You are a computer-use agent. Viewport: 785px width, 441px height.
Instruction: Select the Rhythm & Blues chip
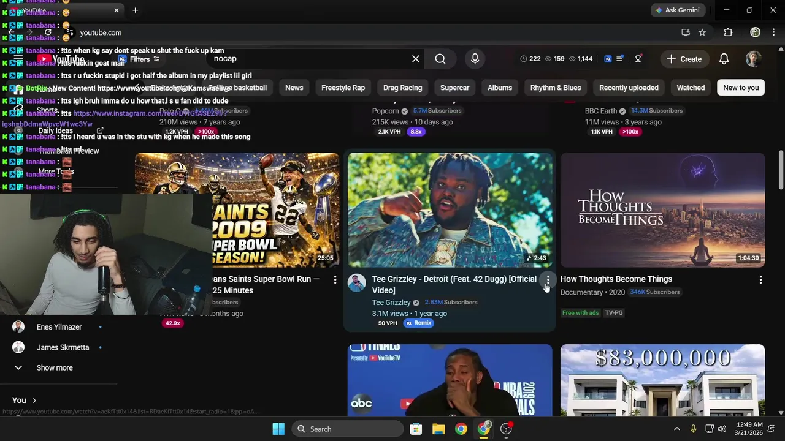tap(556, 88)
